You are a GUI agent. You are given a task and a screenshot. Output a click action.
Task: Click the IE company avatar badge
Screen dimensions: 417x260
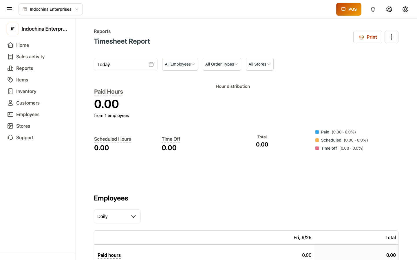coord(13,29)
